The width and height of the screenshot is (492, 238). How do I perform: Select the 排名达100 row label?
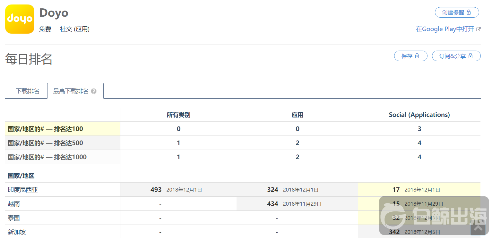tap(46, 129)
